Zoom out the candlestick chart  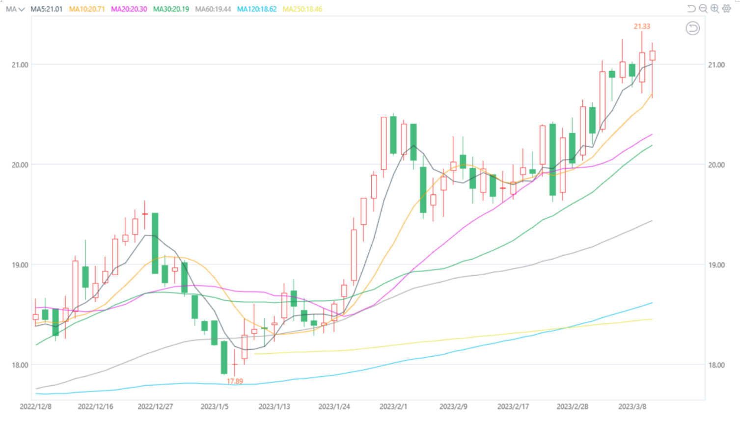pyautogui.click(x=703, y=8)
